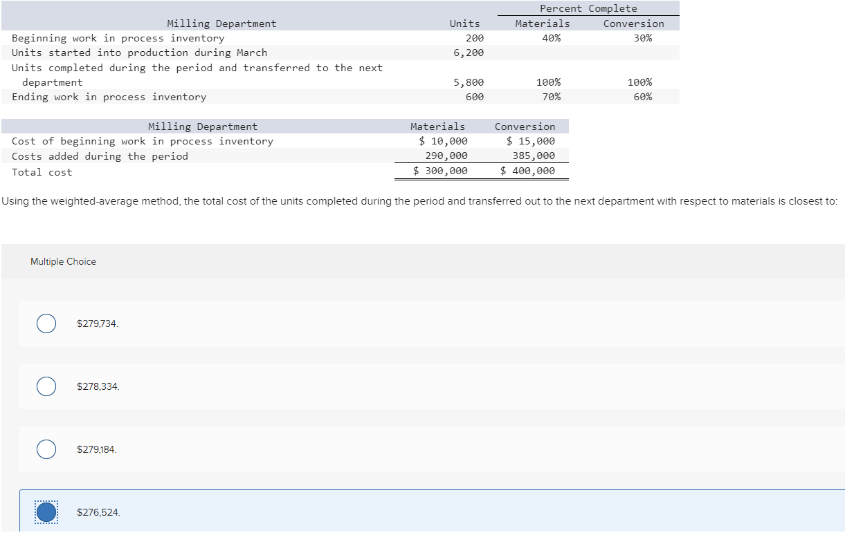Select the $279,734 answer radio button
Viewport: 845px width, 535px height.
pos(46,323)
